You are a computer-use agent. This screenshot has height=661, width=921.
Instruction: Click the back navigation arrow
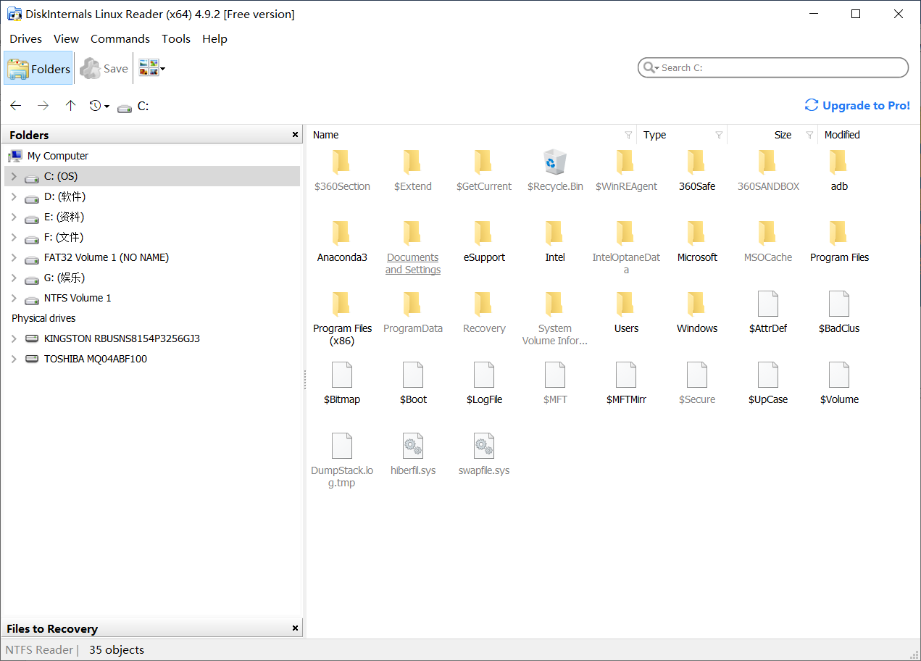[16, 106]
